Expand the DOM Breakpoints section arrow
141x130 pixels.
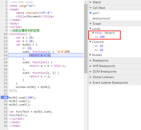pos(90,72)
